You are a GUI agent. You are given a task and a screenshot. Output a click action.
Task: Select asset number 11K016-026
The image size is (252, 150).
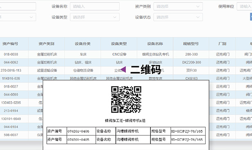tap(11, 78)
